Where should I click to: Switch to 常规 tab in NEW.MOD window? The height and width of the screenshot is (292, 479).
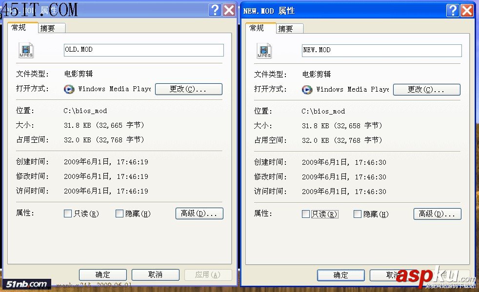coord(260,28)
